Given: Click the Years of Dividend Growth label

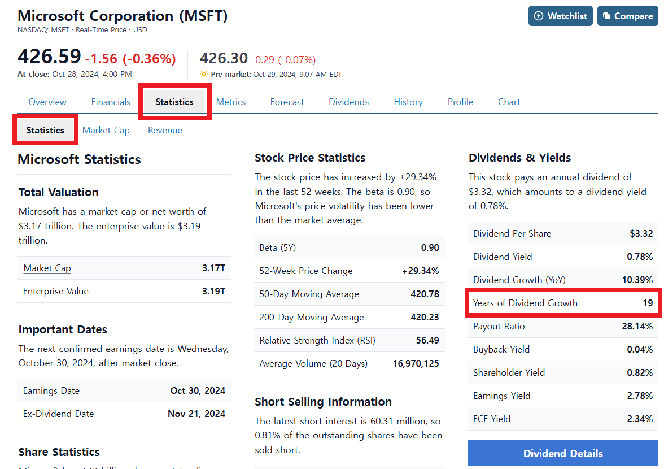Looking at the screenshot, I should coord(525,303).
